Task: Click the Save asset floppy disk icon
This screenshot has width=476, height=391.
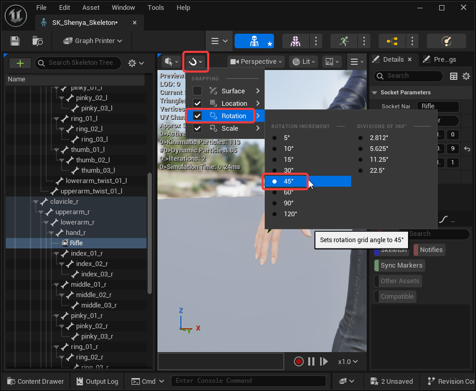Action: pyautogui.click(x=15, y=41)
